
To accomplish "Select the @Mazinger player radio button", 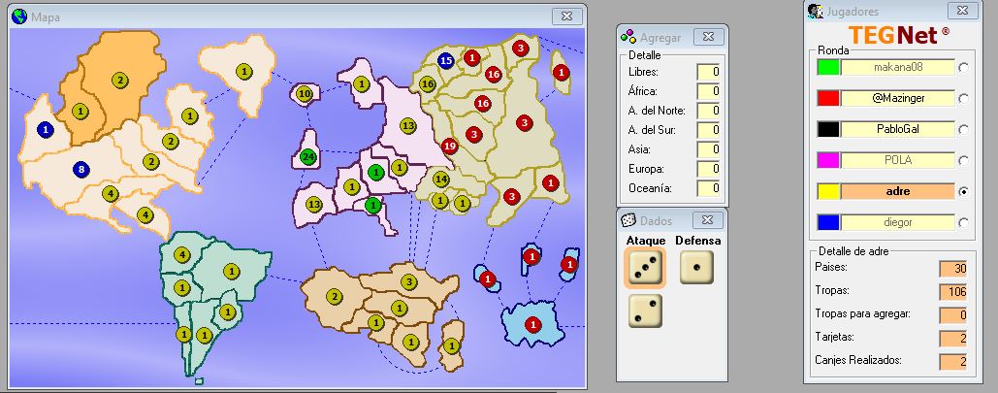I will (963, 99).
